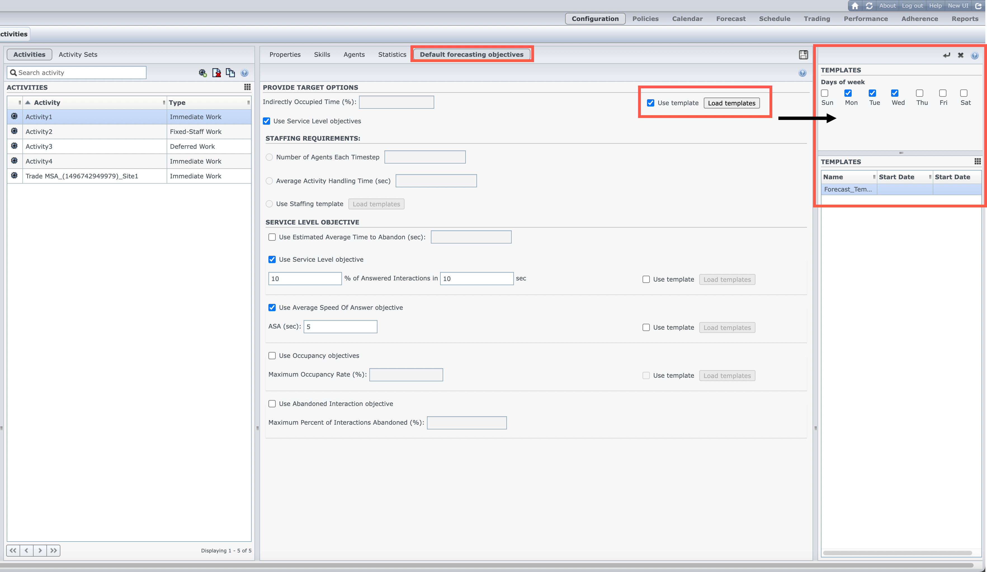Viewport: 987px width, 572px height.
Task: Click the delete activity icon
Action: click(216, 73)
